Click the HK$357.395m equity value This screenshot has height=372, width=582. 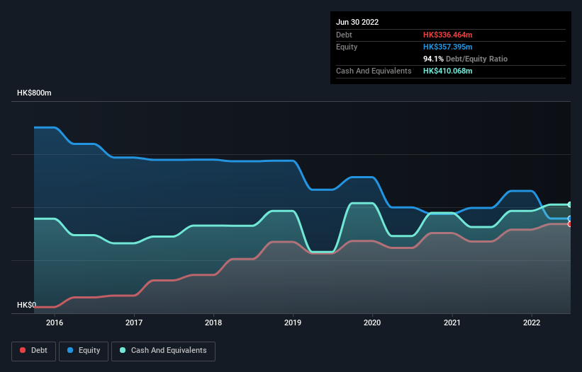point(447,47)
